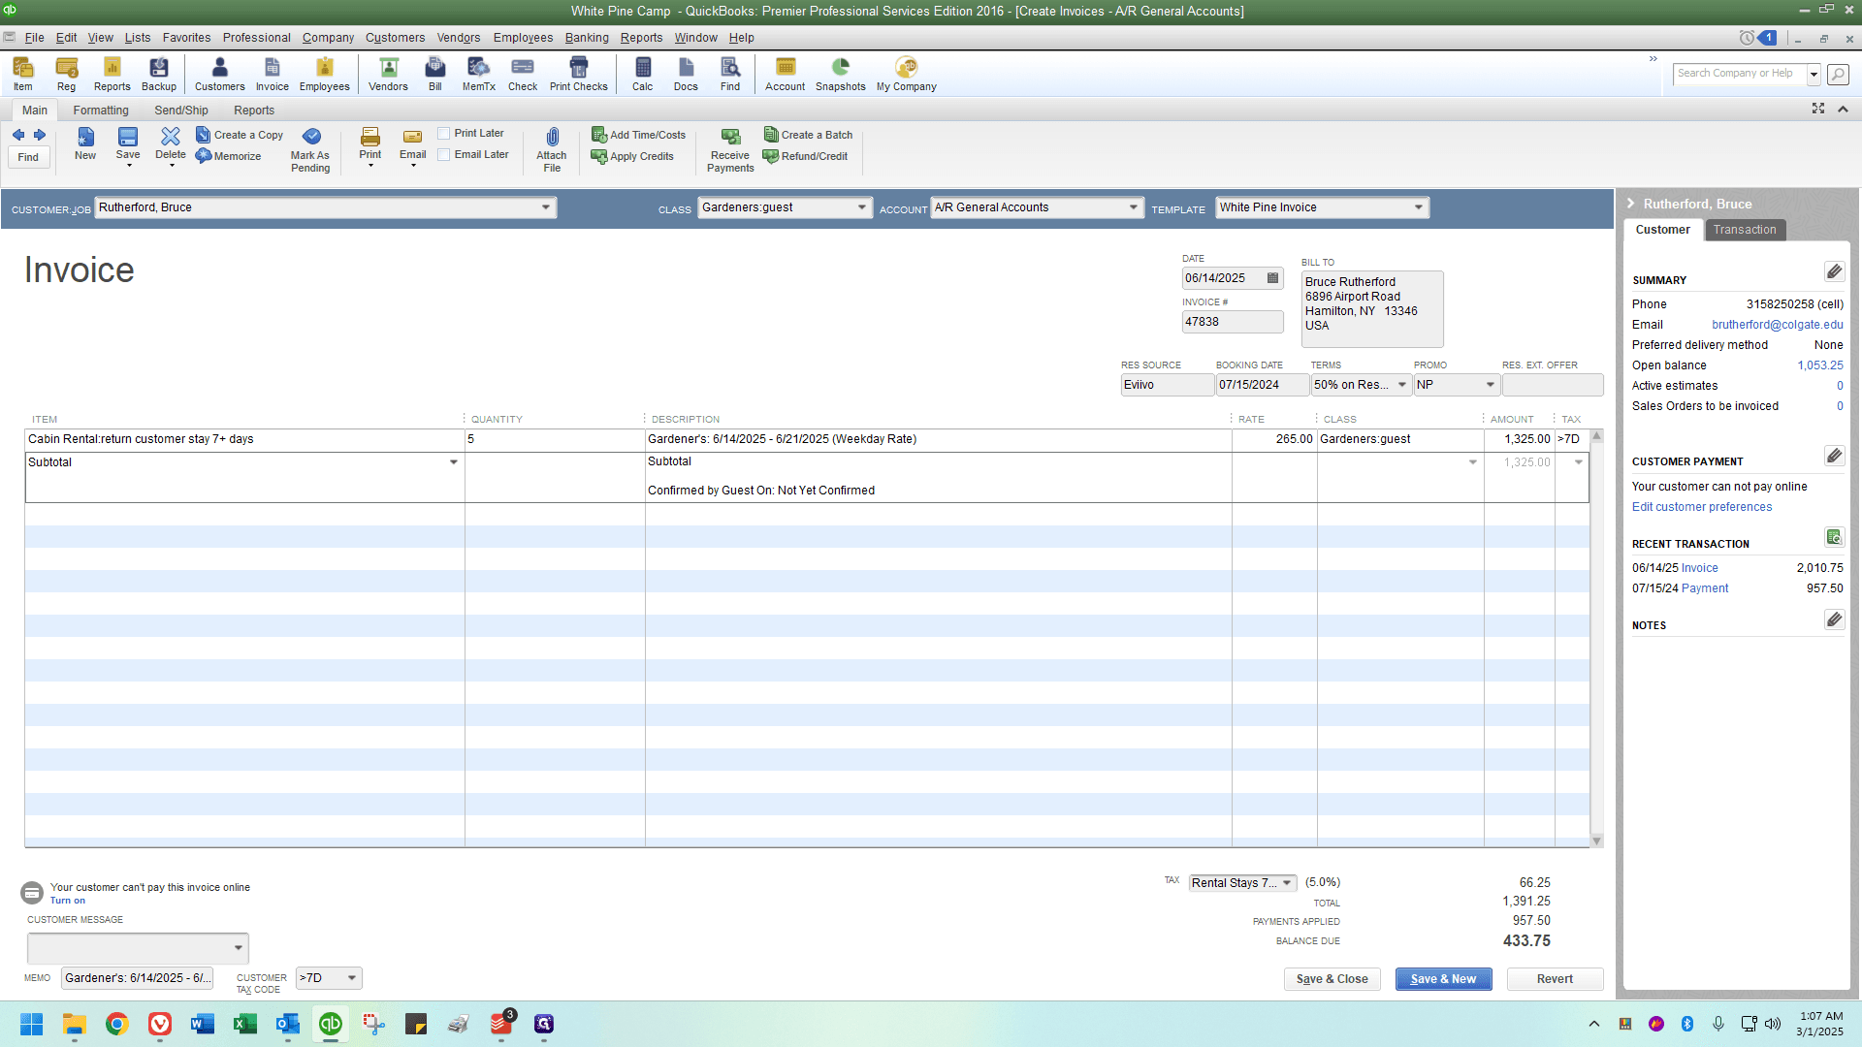This screenshot has width=1862, height=1047.
Task: Launch the Calc calculator icon
Action: [x=643, y=74]
